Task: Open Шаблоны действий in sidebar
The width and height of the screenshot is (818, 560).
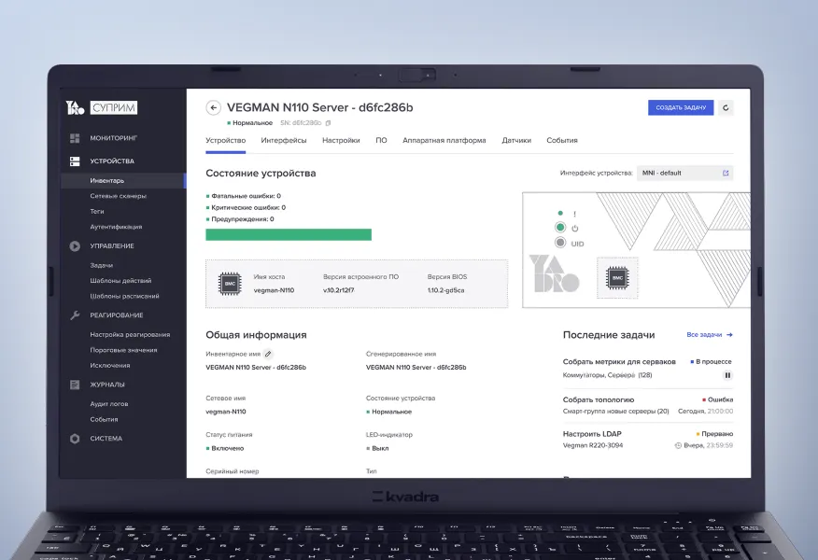Action: (x=120, y=281)
